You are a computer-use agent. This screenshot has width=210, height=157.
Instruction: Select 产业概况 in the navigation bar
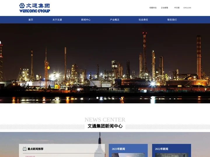coord(115,20)
